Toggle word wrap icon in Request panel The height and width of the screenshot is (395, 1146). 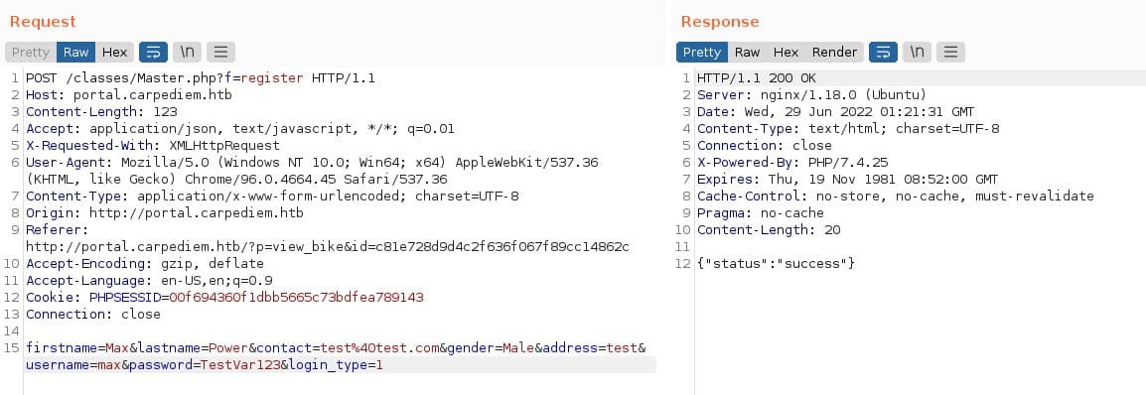(154, 52)
